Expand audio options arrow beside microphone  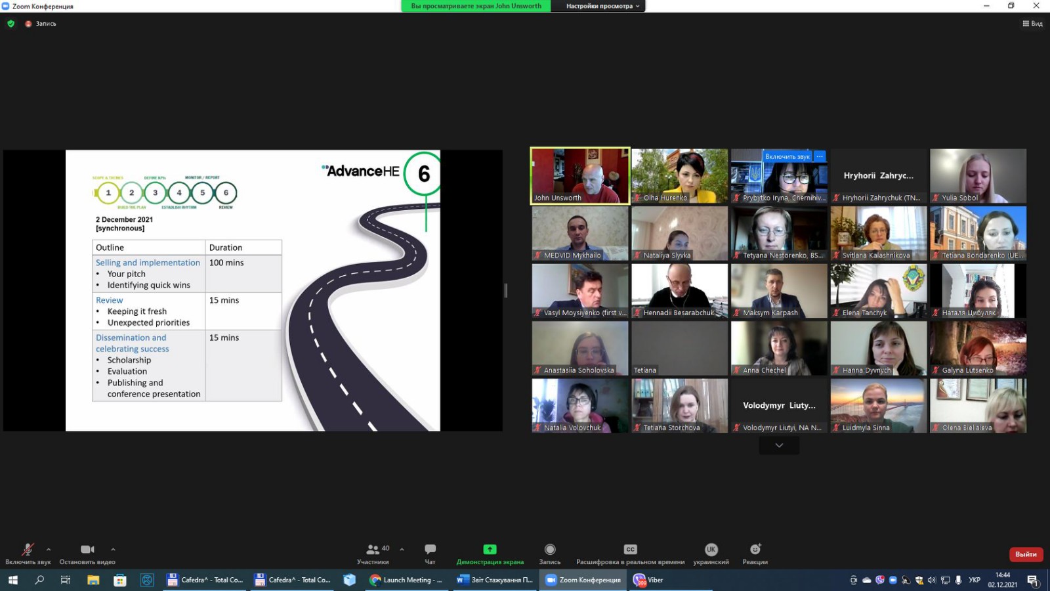pos(49,550)
